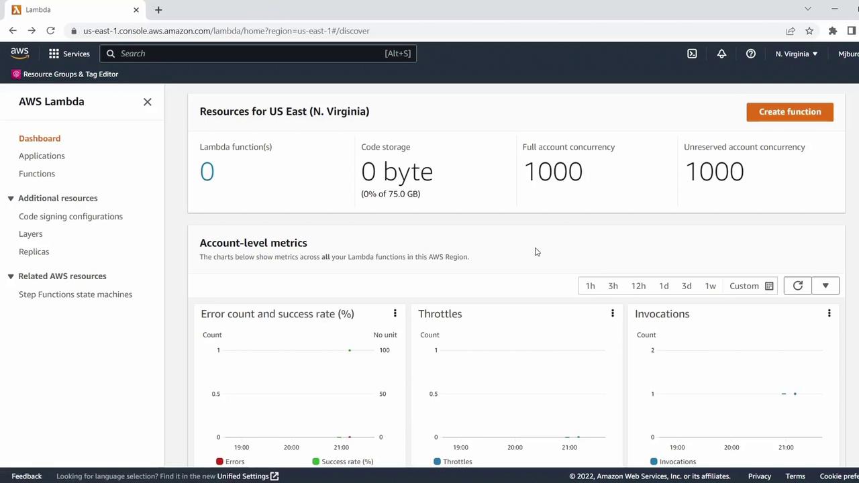Viewport: 859px width, 483px height.
Task: View site information lock icon
Action: [74, 31]
